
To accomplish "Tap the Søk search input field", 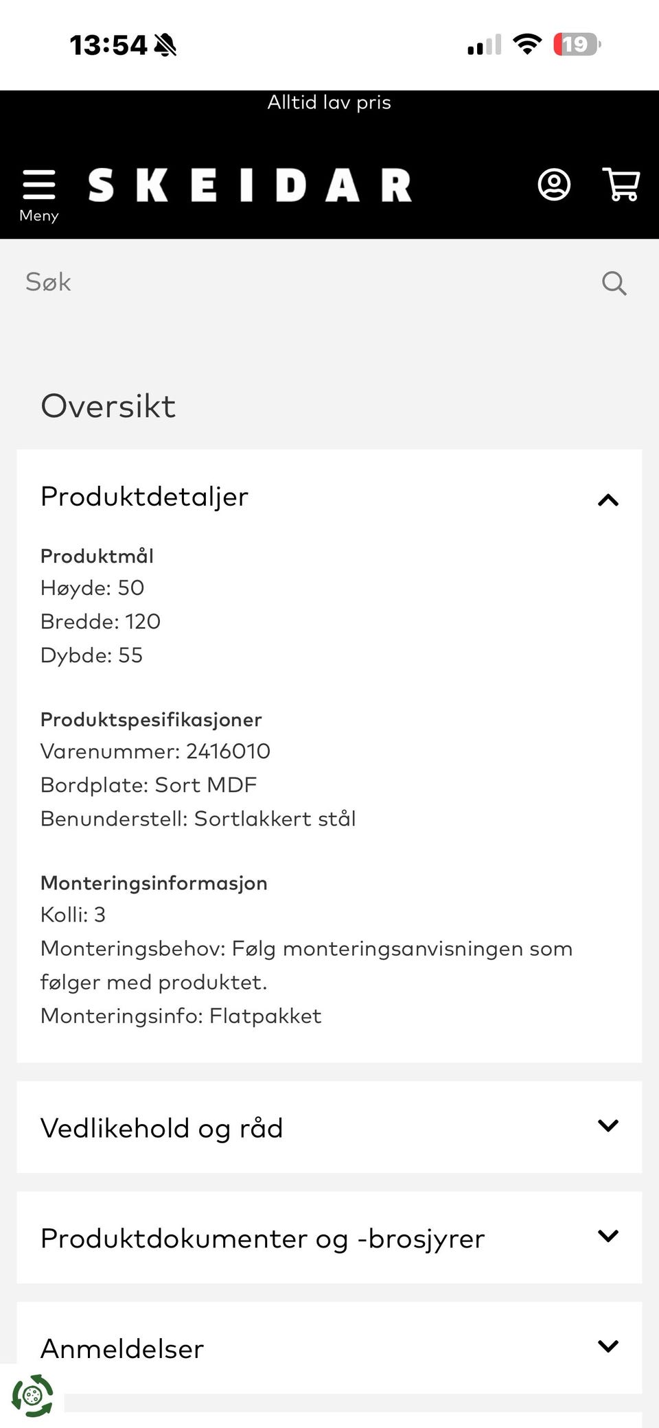I will point(302,282).
